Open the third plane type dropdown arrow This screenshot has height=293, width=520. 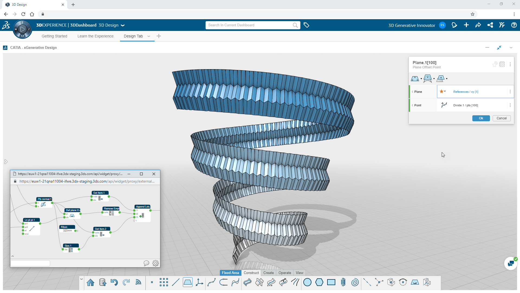tap(447, 79)
